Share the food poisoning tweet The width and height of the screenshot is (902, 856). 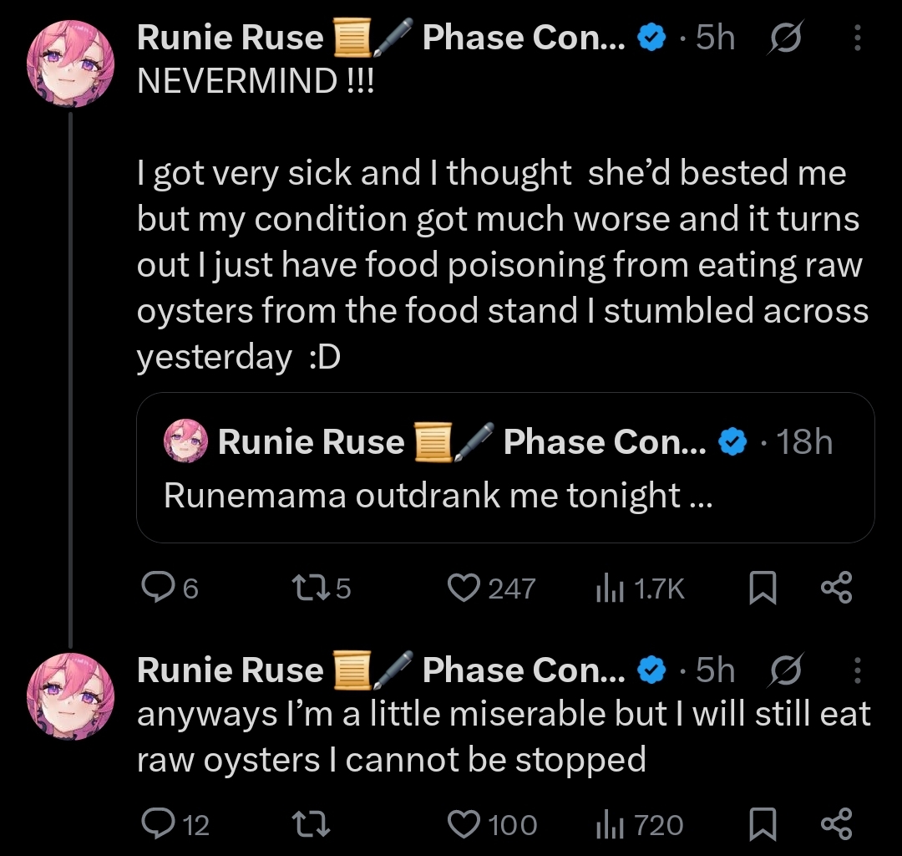pyautogui.click(x=836, y=588)
